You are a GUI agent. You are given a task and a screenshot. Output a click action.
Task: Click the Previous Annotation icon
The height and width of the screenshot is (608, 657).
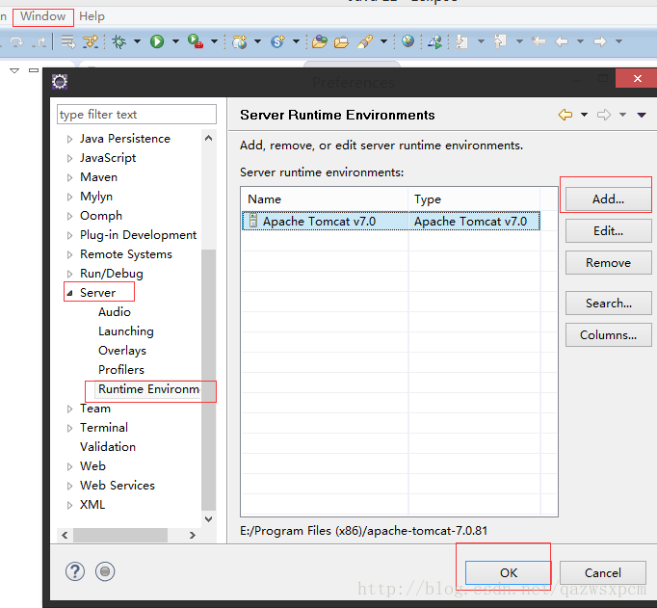(500, 41)
